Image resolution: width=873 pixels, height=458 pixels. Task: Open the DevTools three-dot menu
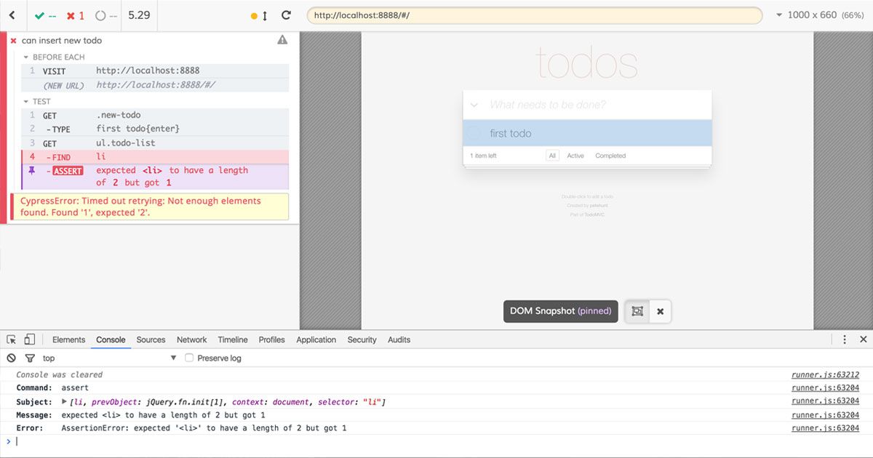click(x=845, y=340)
